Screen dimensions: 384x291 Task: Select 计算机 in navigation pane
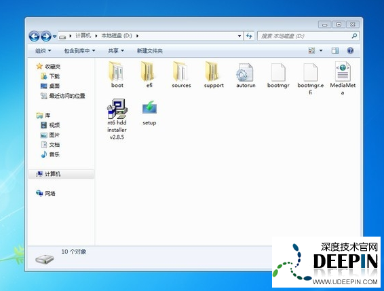[61, 174]
